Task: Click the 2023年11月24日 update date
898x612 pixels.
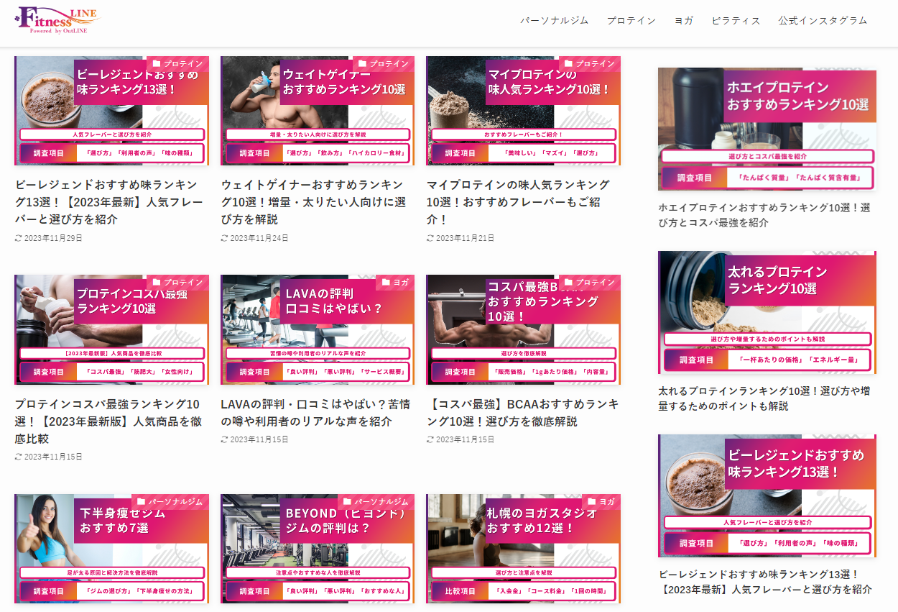Action: (x=254, y=238)
